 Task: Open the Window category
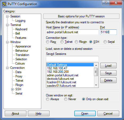point(15,42)
